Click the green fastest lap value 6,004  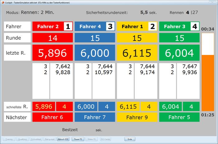[170, 107]
